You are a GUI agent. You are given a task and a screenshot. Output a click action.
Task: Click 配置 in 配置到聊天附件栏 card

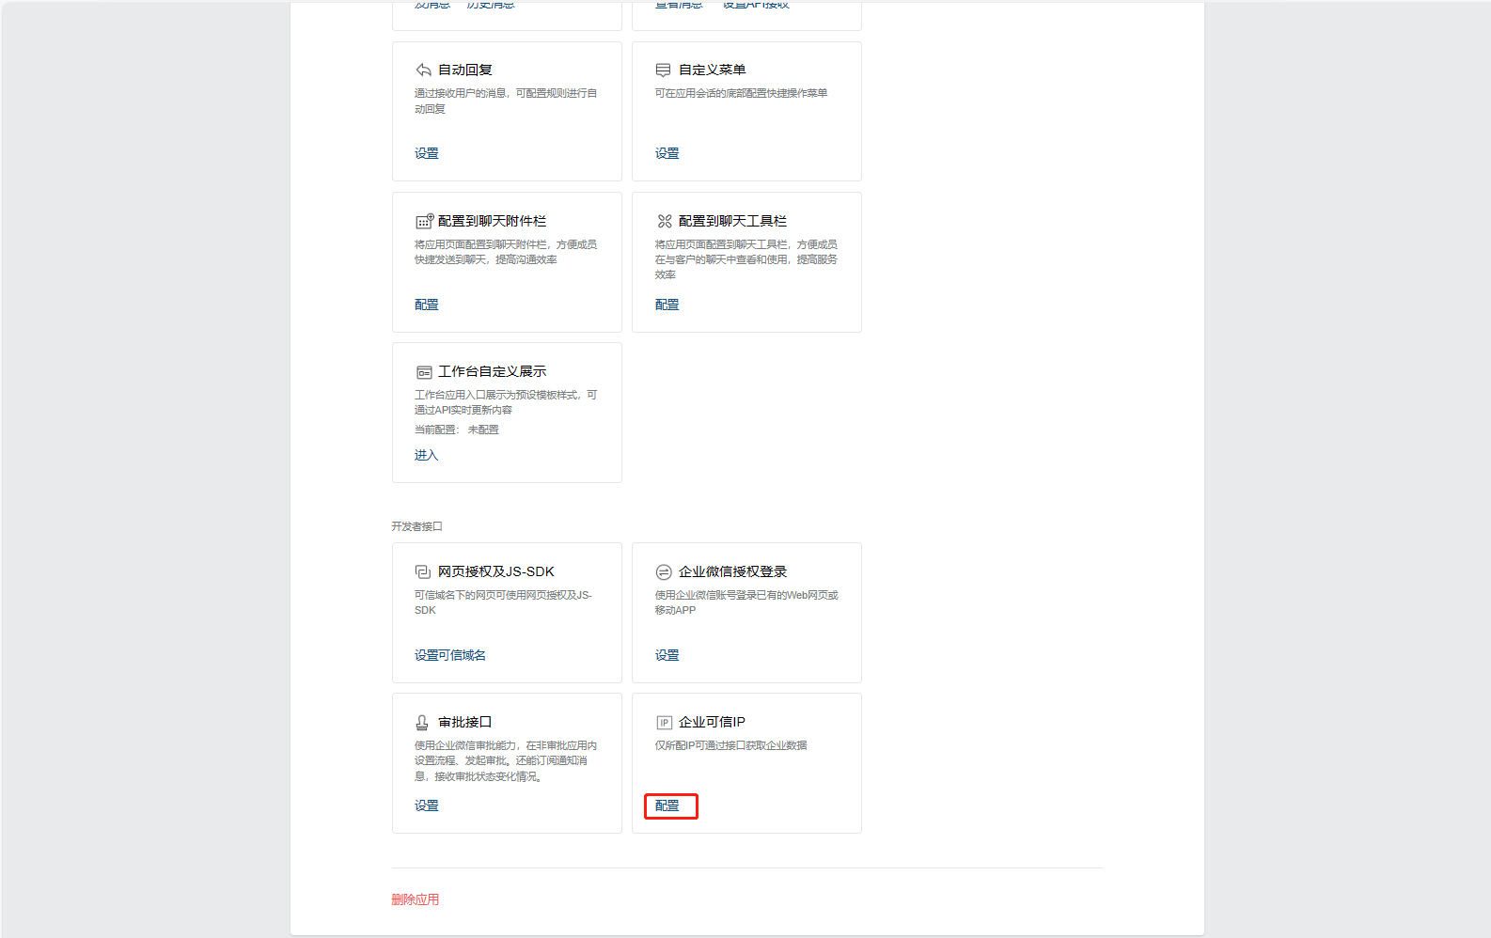(x=427, y=305)
